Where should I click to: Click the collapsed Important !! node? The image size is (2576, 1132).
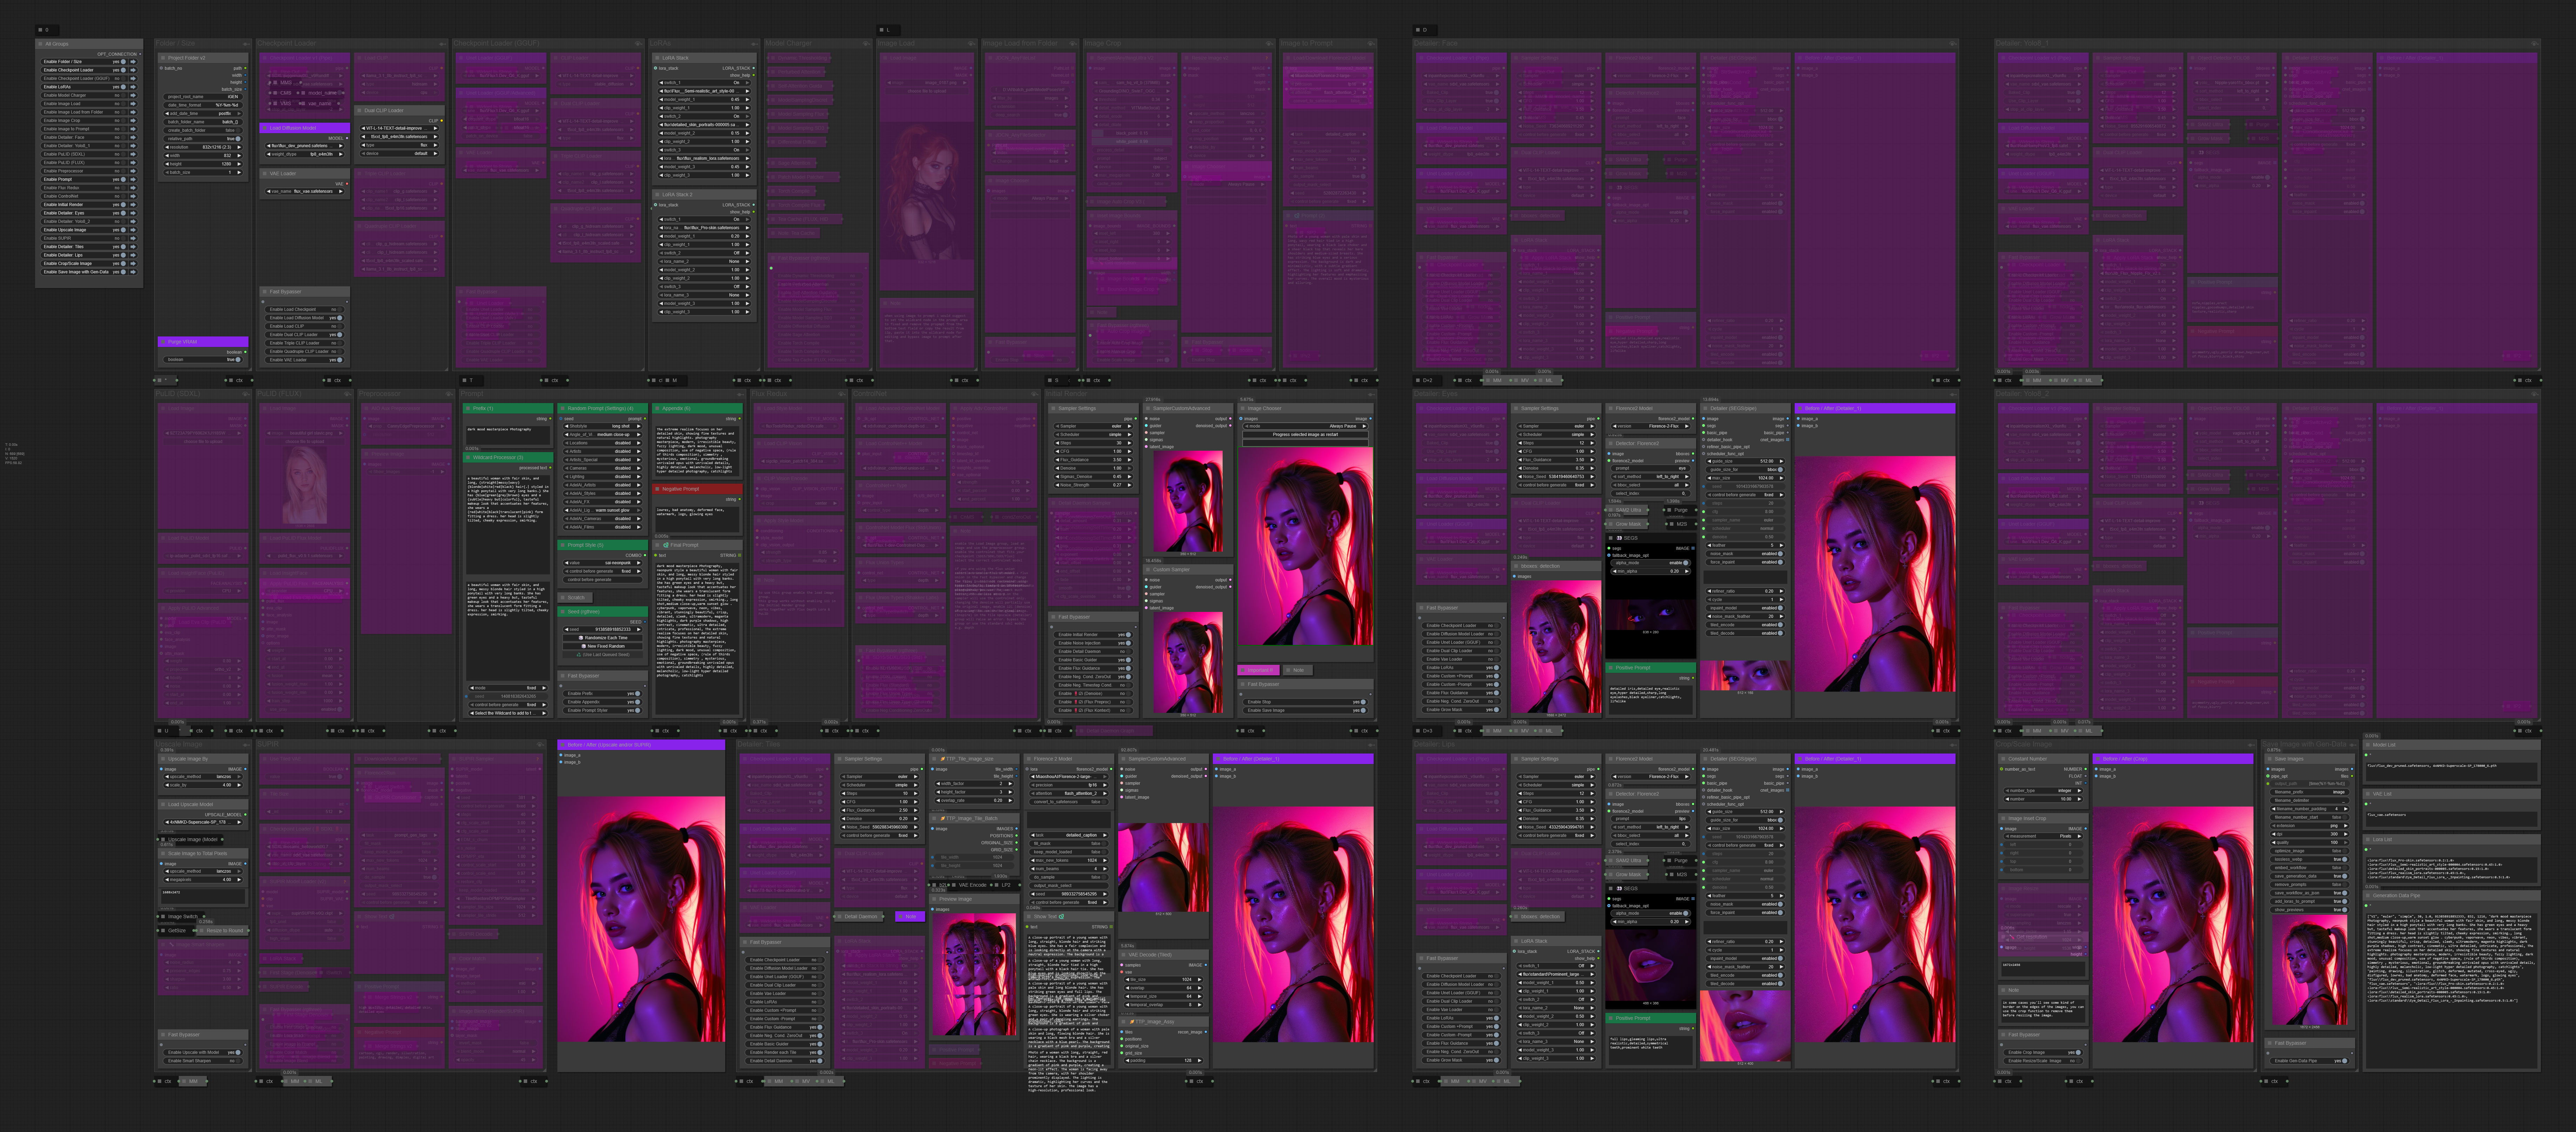click(1259, 670)
